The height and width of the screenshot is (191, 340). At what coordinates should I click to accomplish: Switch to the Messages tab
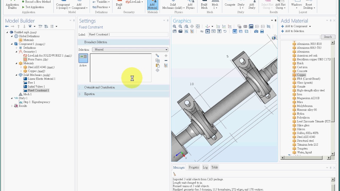(179, 167)
